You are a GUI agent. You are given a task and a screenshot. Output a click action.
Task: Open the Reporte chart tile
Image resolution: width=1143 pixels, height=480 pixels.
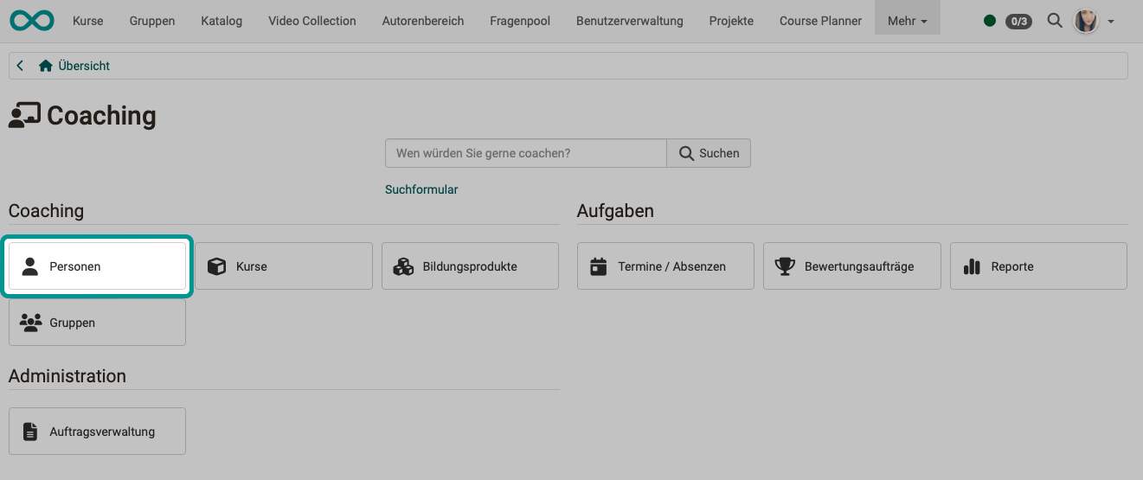pyautogui.click(x=1038, y=266)
